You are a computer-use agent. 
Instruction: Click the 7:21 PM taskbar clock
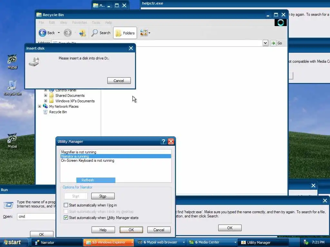(x=318, y=242)
